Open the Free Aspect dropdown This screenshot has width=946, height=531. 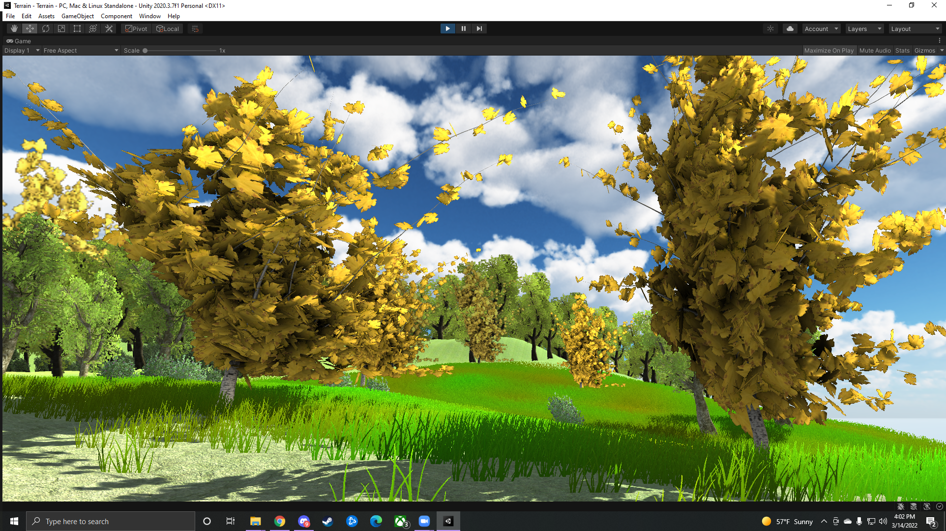click(x=81, y=50)
